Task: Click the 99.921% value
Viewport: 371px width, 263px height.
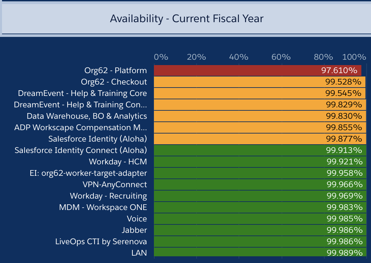Action: click(345, 162)
